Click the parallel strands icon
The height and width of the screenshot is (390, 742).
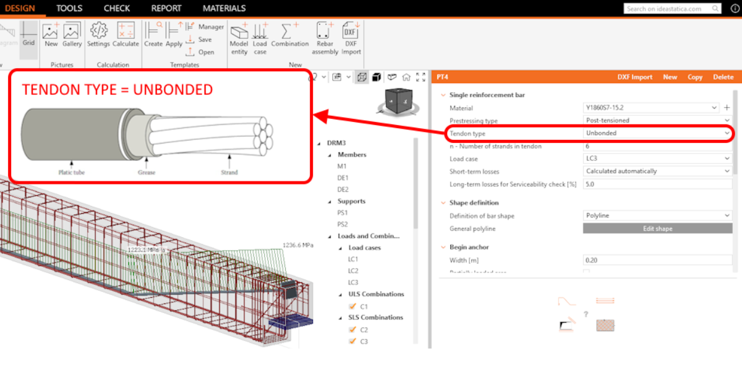[605, 301]
